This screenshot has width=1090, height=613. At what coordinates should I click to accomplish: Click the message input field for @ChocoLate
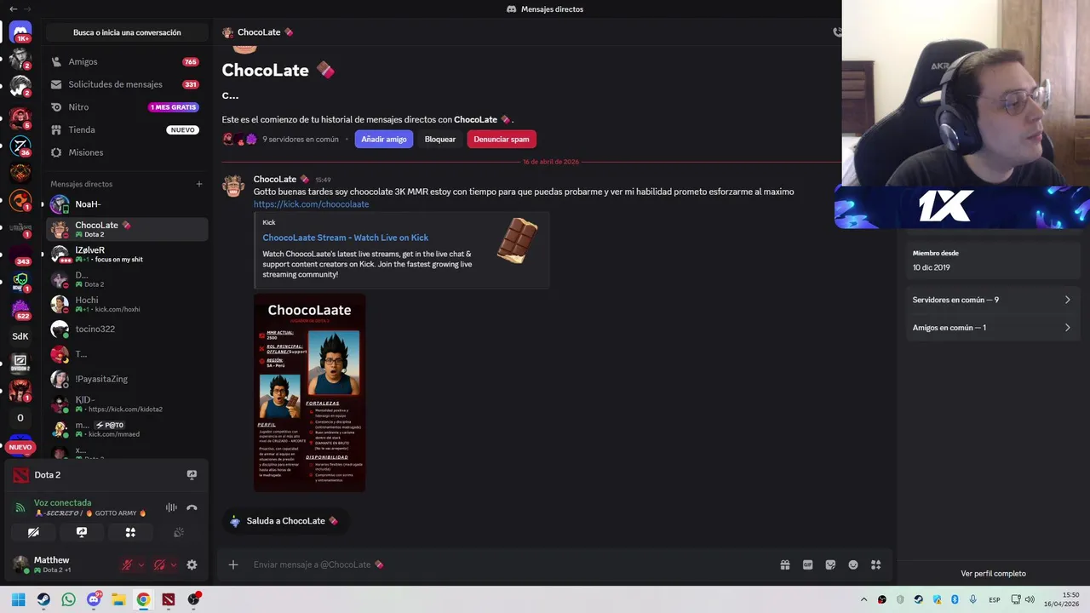coord(511,564)
